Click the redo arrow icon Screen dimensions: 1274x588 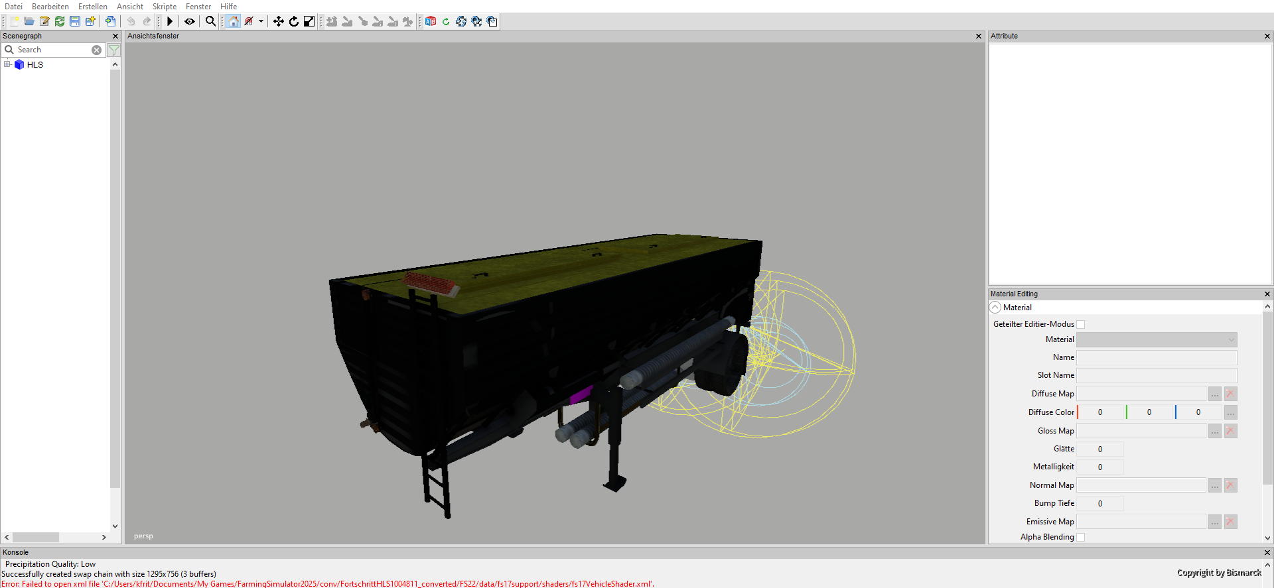click(x=147, y=21)
